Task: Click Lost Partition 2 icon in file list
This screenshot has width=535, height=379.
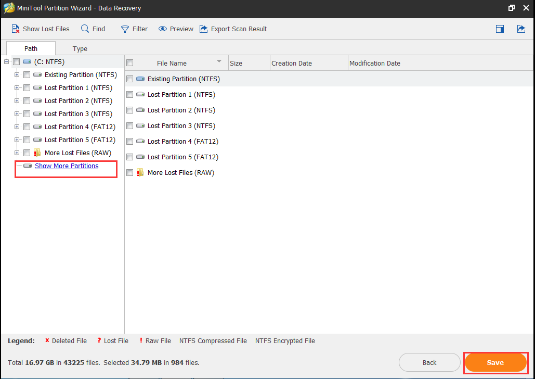Action: tap(140, 110)
